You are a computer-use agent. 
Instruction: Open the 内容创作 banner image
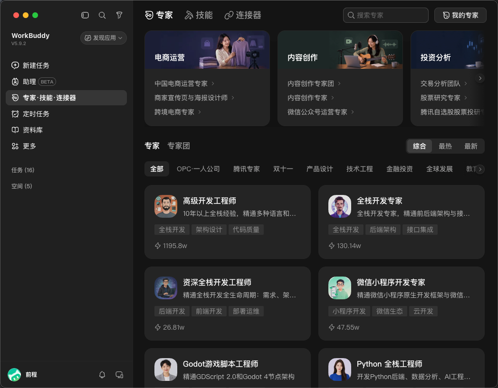[340, 50]
